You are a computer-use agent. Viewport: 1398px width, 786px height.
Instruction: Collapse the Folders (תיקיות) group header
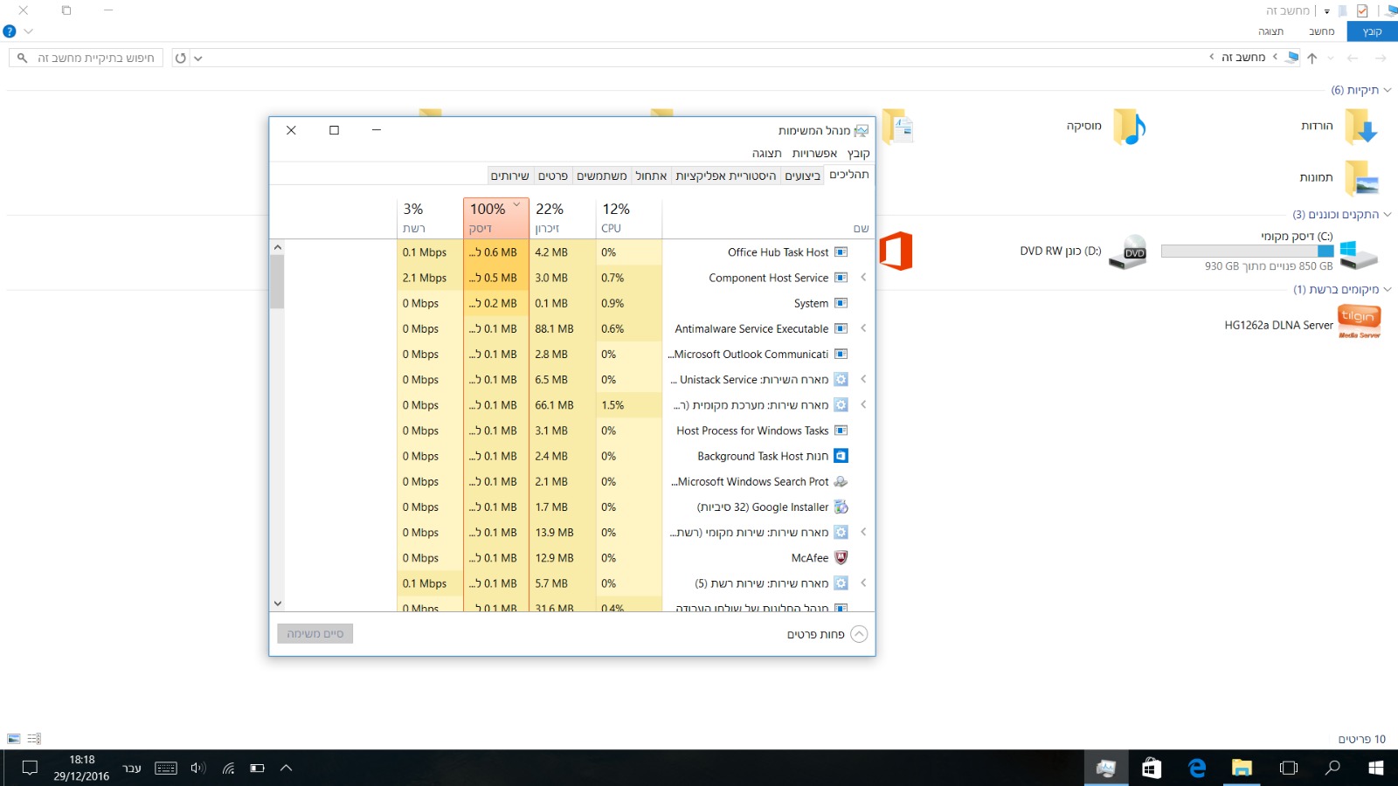1387,90
